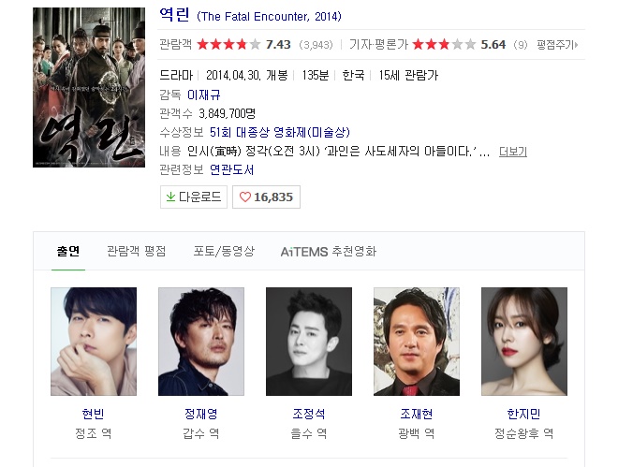Click actress 한지민's photo
The width and height of the screenshot is (618, 467).
pos(524,342)
